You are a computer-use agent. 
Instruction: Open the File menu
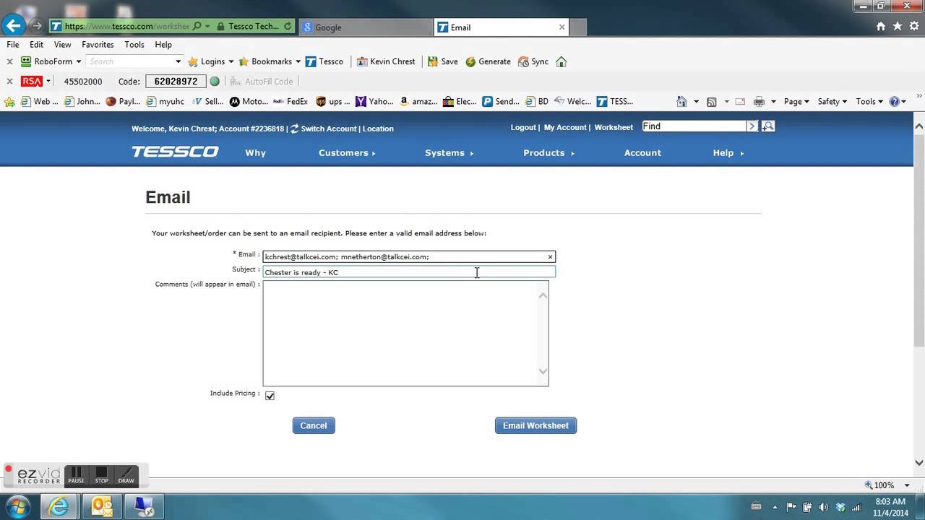coord(13,45)
